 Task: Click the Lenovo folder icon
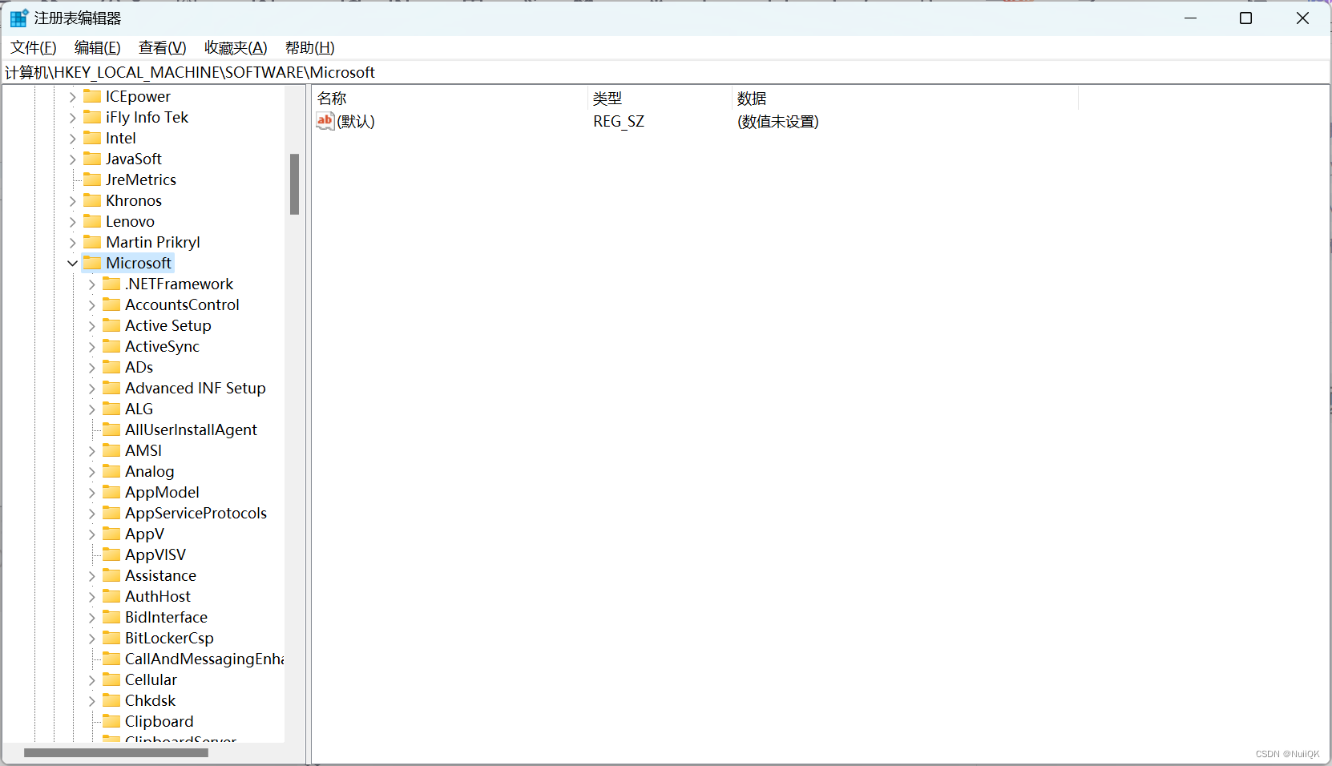92,221
